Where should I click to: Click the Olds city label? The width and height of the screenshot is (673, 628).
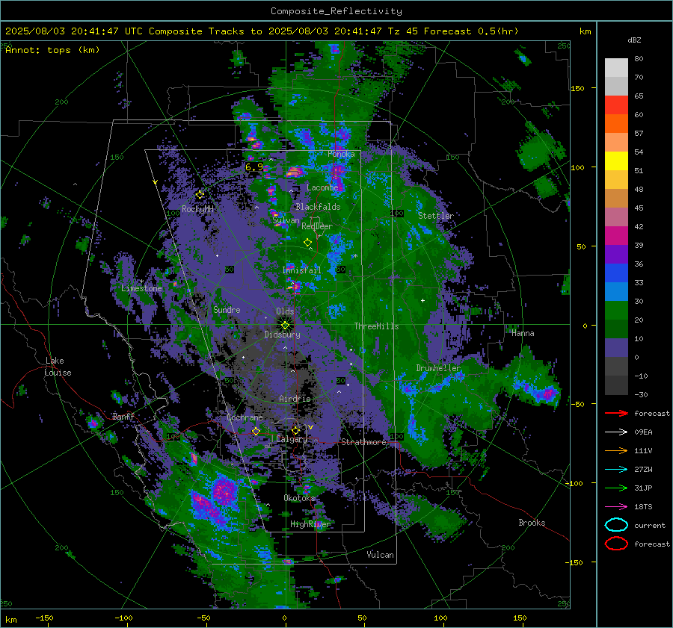tap(285, 311)
